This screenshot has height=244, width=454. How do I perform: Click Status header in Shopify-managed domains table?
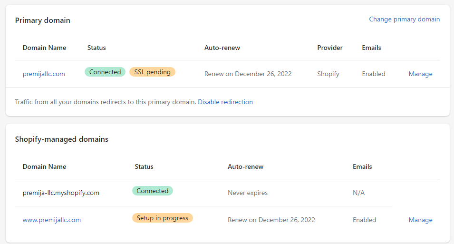tap(144, 166)
